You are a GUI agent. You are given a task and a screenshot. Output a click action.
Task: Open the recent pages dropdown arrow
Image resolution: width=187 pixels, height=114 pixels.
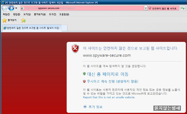[16, 8]
